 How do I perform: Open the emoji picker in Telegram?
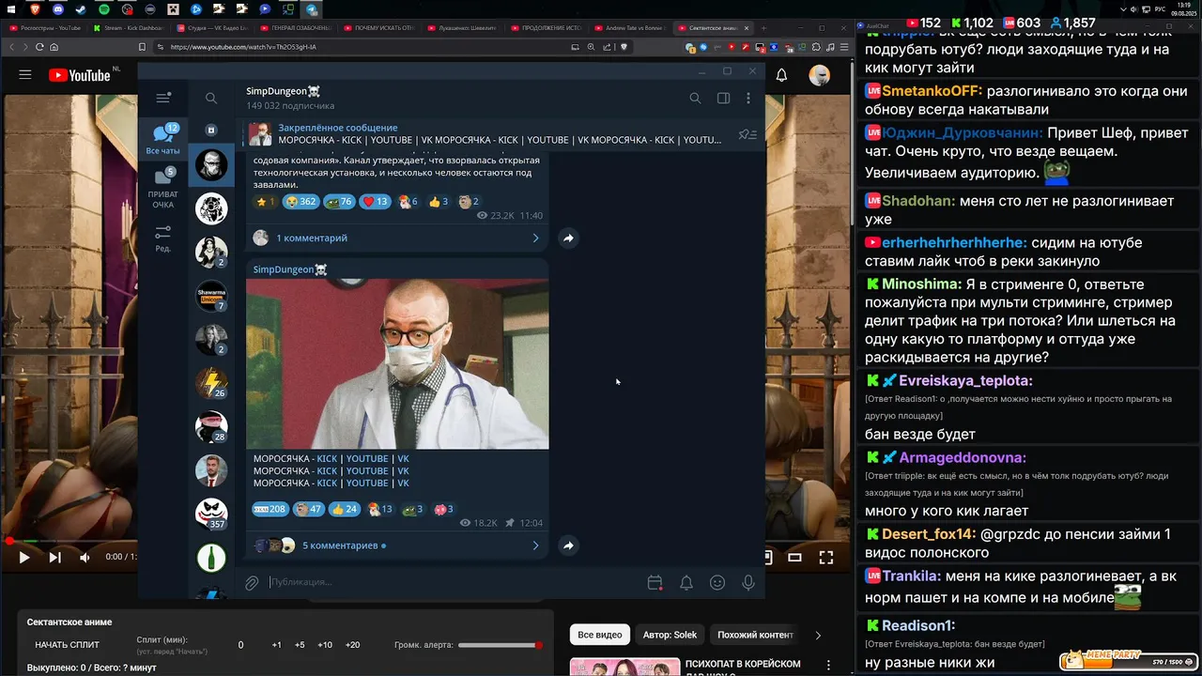pyautogui.click(x=717, y=583)
